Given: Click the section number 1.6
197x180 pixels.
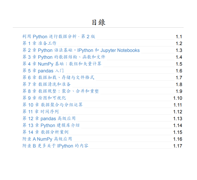Looking at the screenshot, I should coord(179,71).
